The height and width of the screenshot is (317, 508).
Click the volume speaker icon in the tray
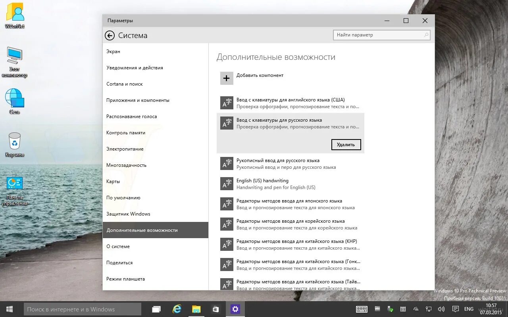[441, 309]
